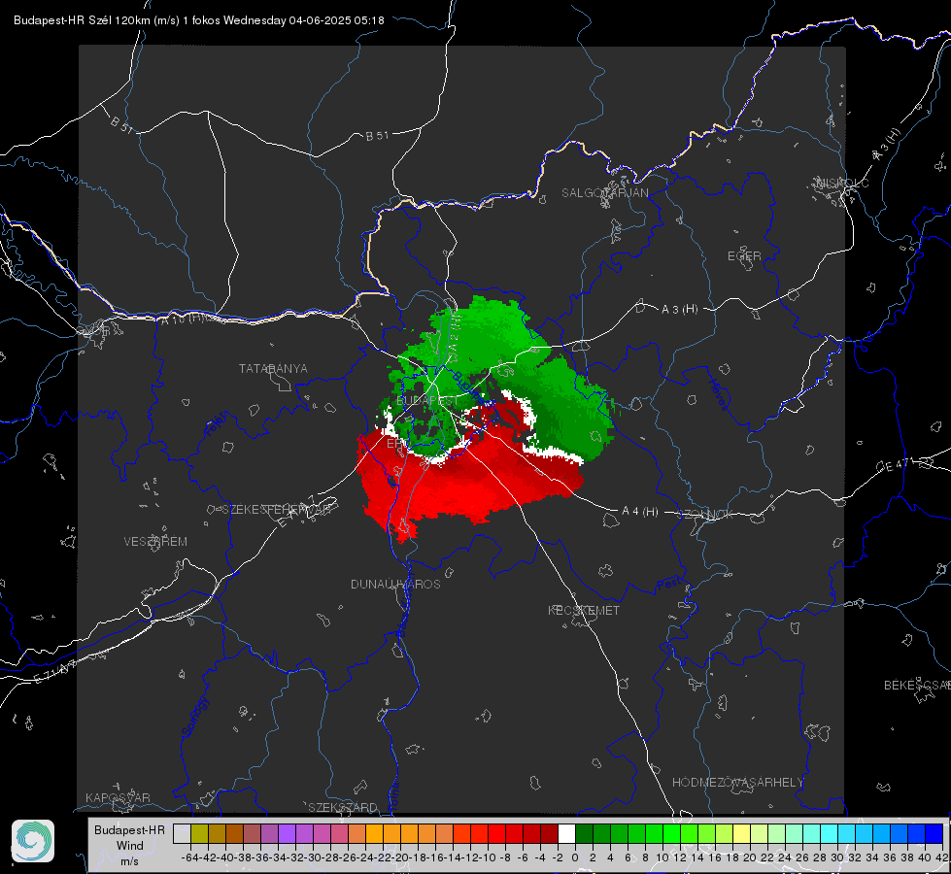951x874 pixels.
Task: Click the 'Somogy' county label
Action: pos(194,718)
